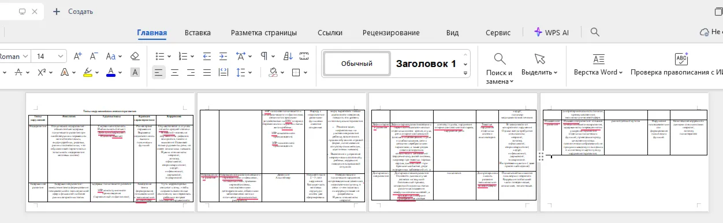
Task: Apply superscript X² formatting
Action: [42, 72]
